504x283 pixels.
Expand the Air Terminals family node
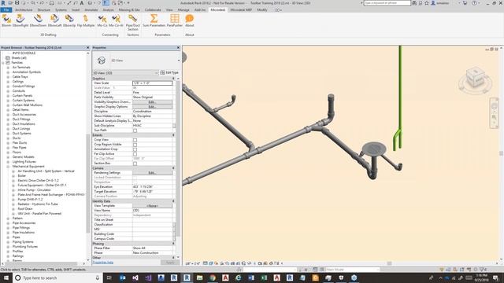point(8,68)
